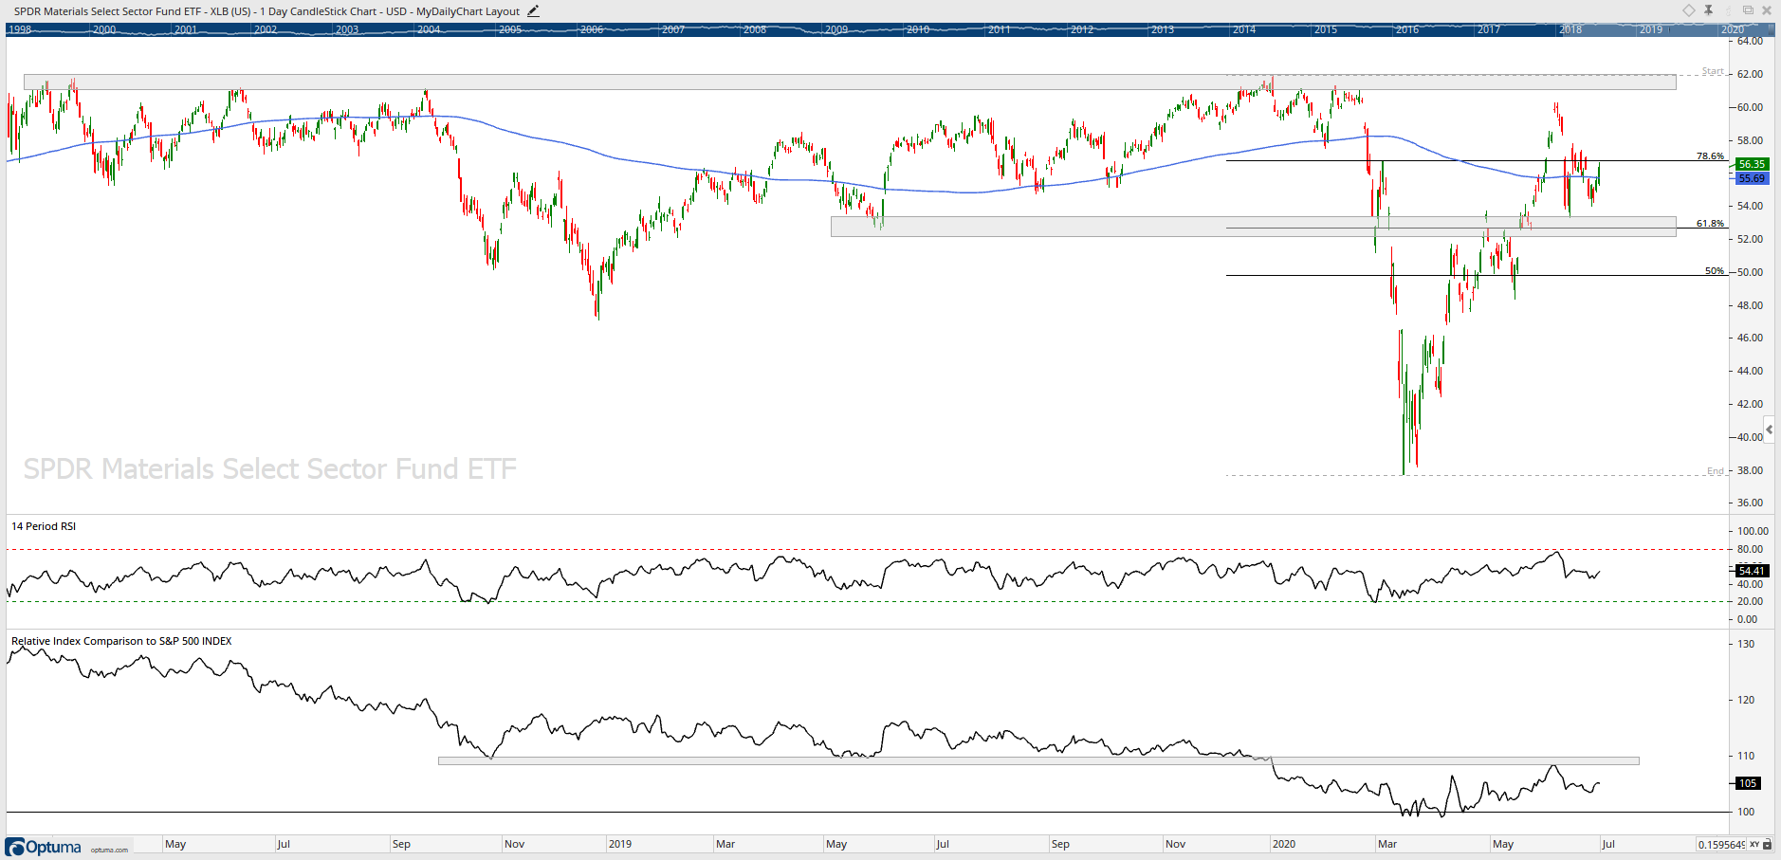Click the 64.00 price scale label

click(x=1751, y=41)
